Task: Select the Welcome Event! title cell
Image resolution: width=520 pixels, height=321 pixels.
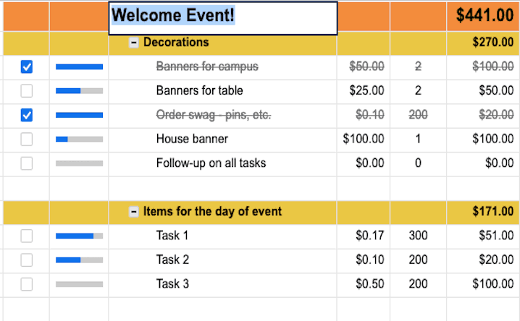Action: pyautogui.click(x=222, y=16)
